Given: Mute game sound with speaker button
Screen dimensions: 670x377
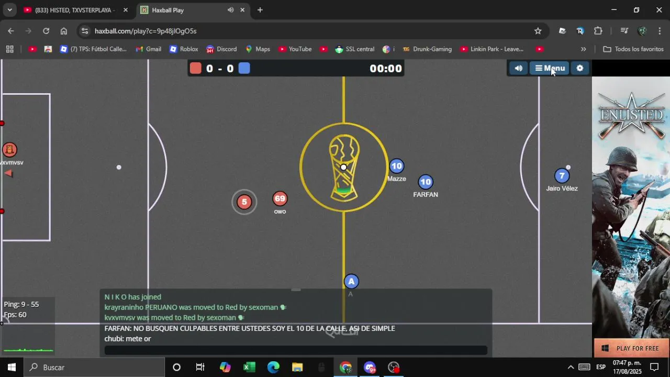Looking at the screenshot, I should (x=518, y=68).
